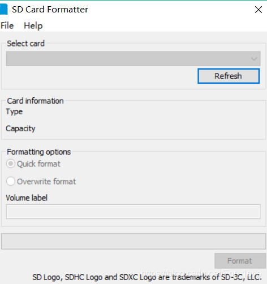Close the SD Card Formatter window
Viewport: 267px width, 284px height.
pyautogui.click(x=259, y=10)
